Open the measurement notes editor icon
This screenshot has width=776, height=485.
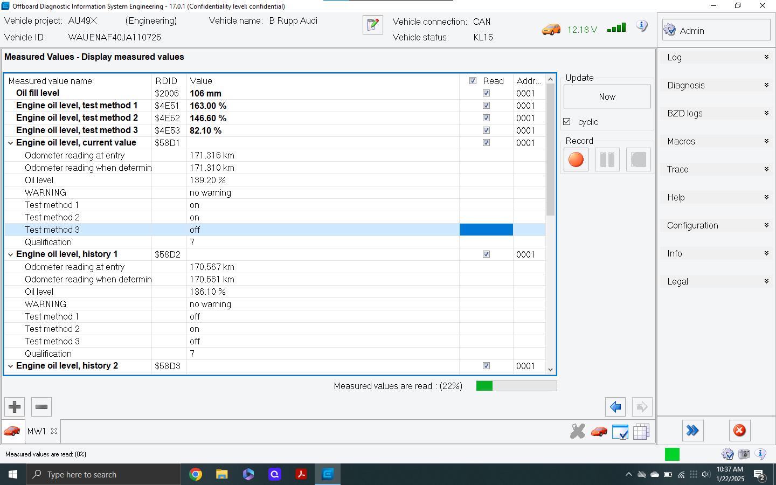pyautogui.click(x=373, y=25)
